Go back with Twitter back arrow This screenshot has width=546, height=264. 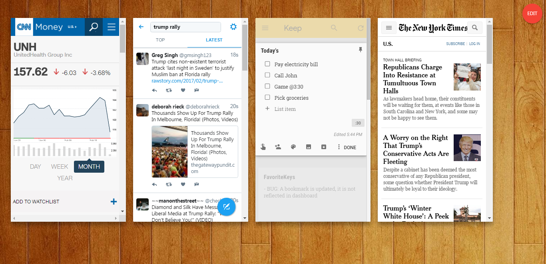click(141, 27)
